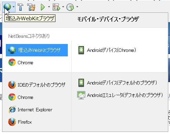Click the Debug Project icon
Viewport: 170px width, 134px height.
(56, 7)
